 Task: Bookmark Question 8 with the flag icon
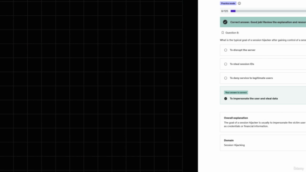222,33
